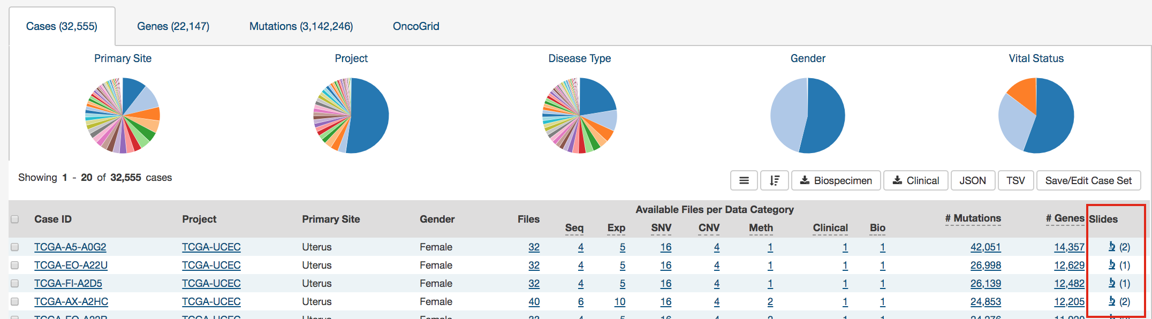Check the box for case TCGA-AX-A2HC
This screenshot has height=319, width=1152.
(x=15, y=301)
